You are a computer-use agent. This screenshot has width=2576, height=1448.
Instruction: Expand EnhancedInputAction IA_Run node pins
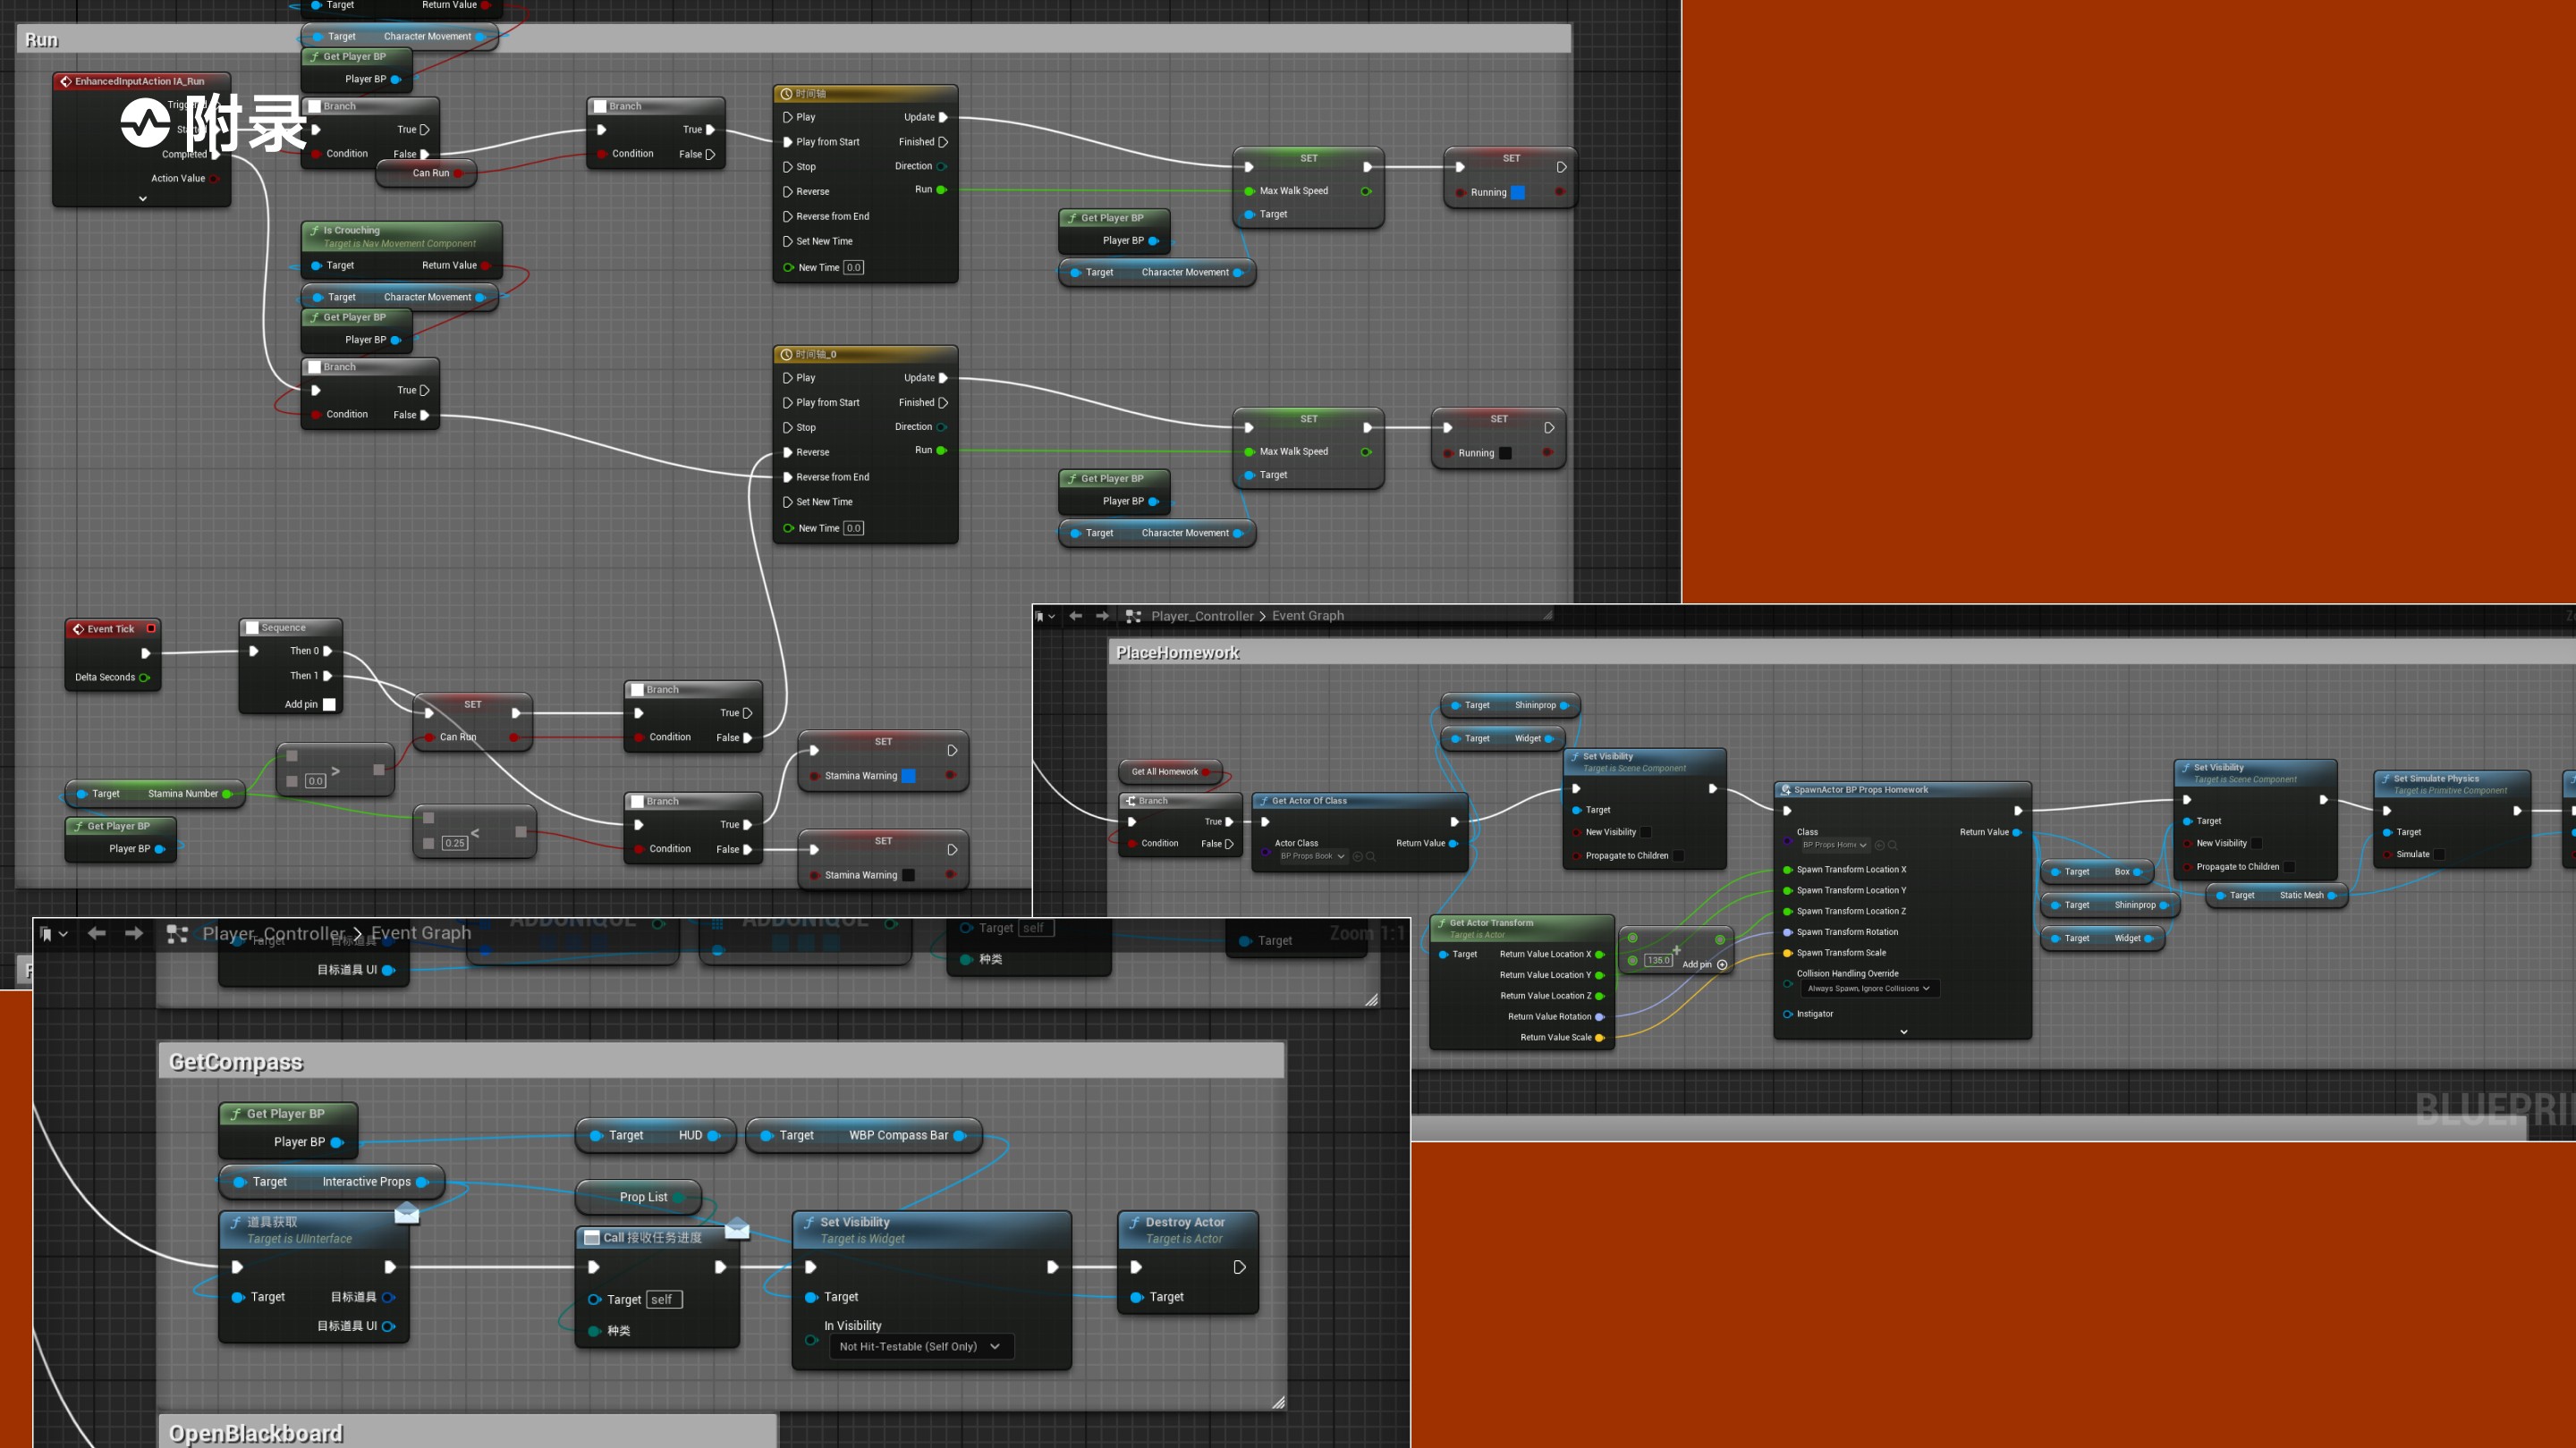[143, 198]
